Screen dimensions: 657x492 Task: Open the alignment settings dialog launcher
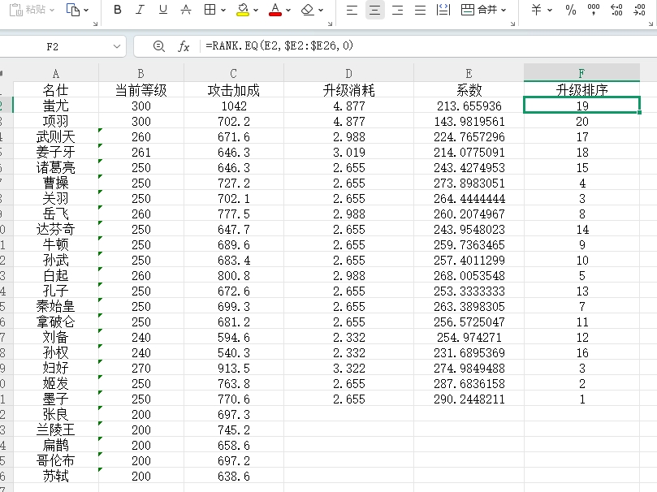513,24
